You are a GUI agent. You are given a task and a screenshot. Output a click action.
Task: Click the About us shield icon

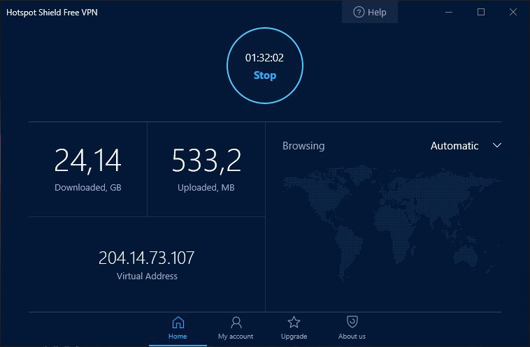coord(352,322)
